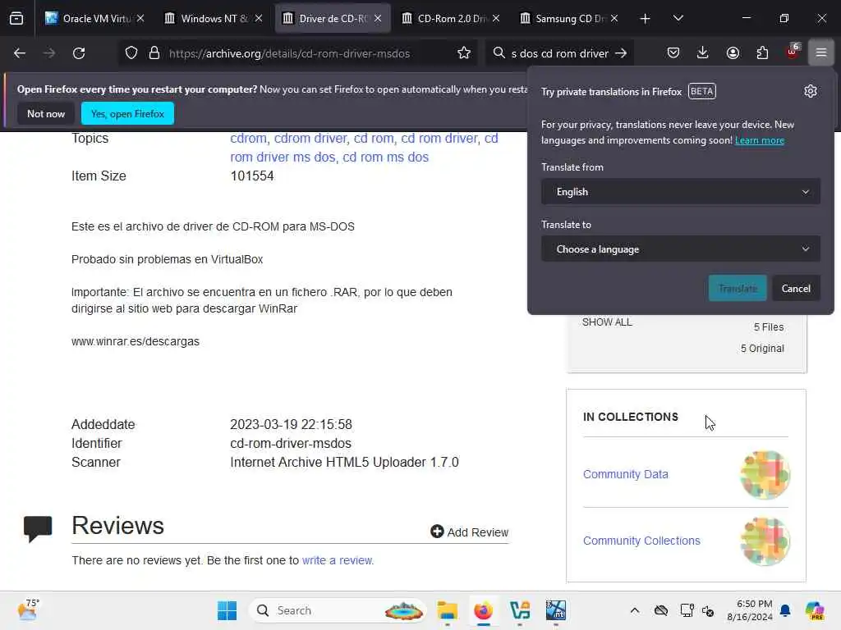Image resolution: width=841 pixels, height=630 pixels.
Task: Close the Samsung CD tab
Action: point(614,19)
